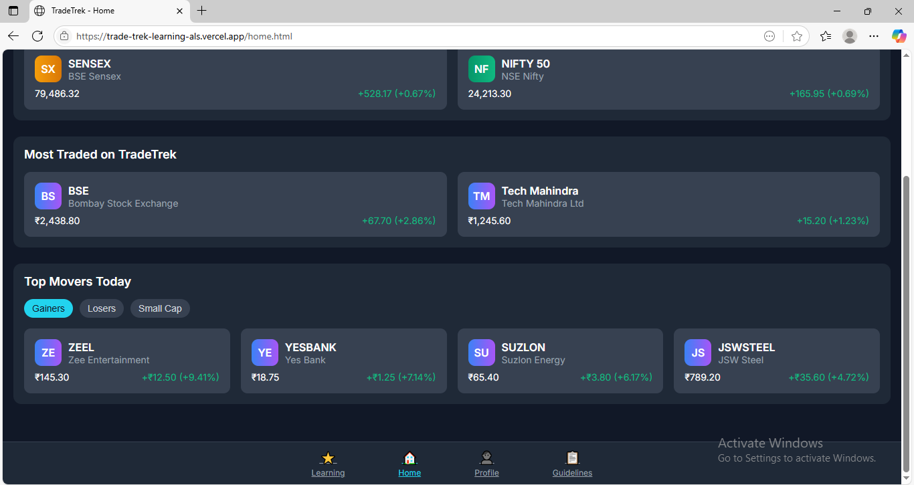Click the JSWSTEEL ticker name
Screen dimensions: 914x485
tap(746, 347)
